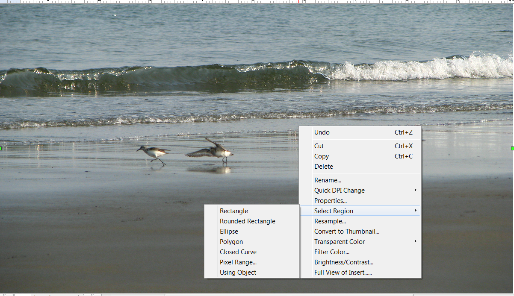Image resolution: width=514 pixels, height=296 pixels.
Task: Choose Delete from the context menu
Action: [x=360, y=167]
